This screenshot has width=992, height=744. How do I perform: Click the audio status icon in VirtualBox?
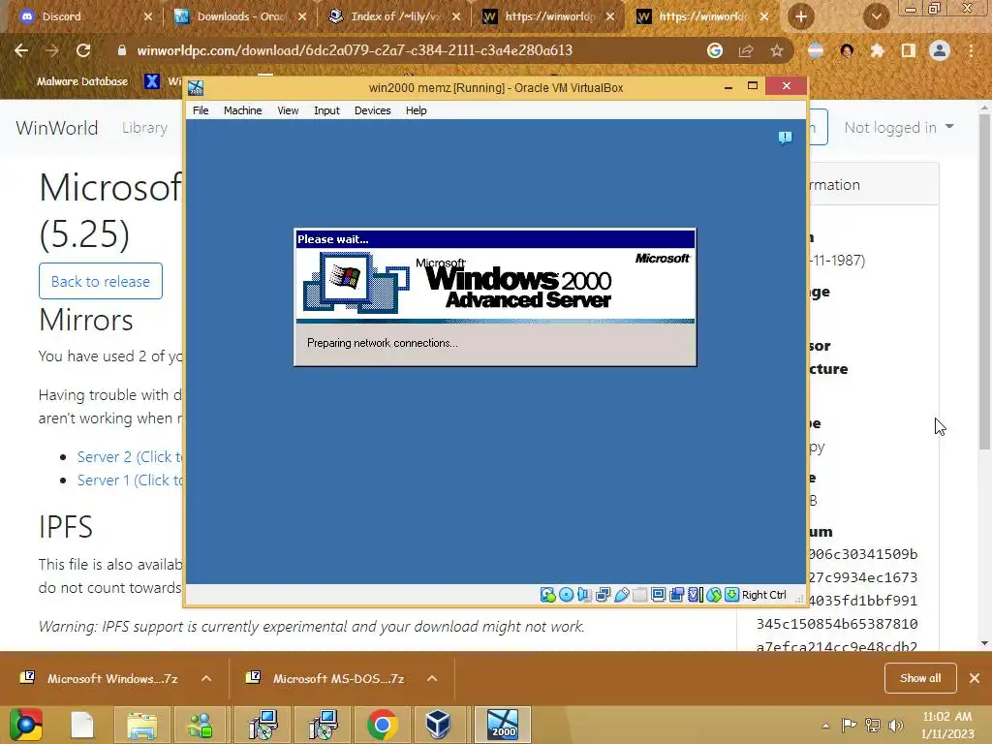(x=584, y=595)
